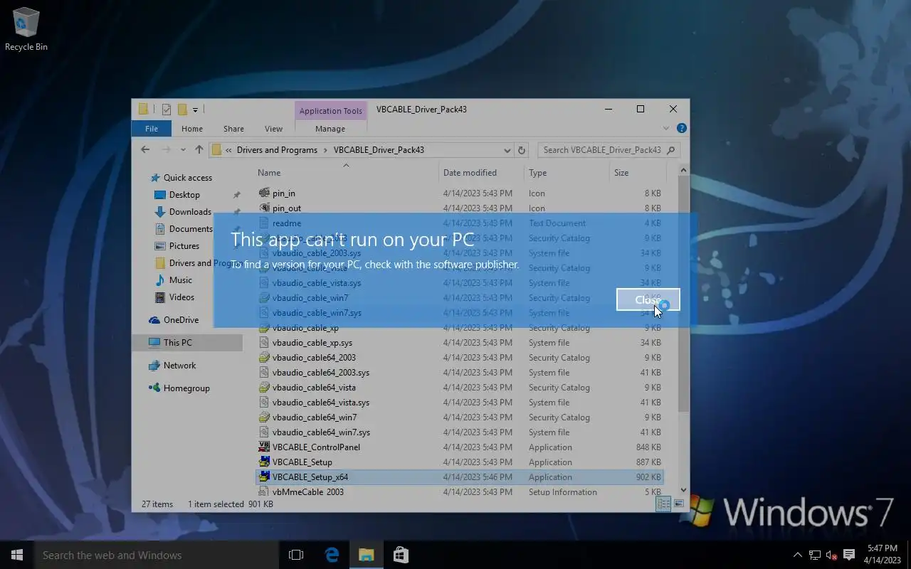Sort files by the Name column
Image resolution: width=911 pixels, height=569 pixels.
(347, 173)
